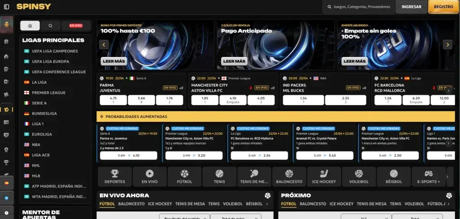Select Baloncesto tab under Próximo
Image resolution: width=460 pixels, height=219 pixels.
click(313, 204)
